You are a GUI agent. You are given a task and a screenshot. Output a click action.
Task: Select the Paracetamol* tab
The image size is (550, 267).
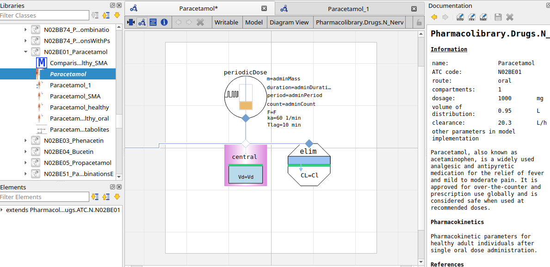(x=198, y=9)
